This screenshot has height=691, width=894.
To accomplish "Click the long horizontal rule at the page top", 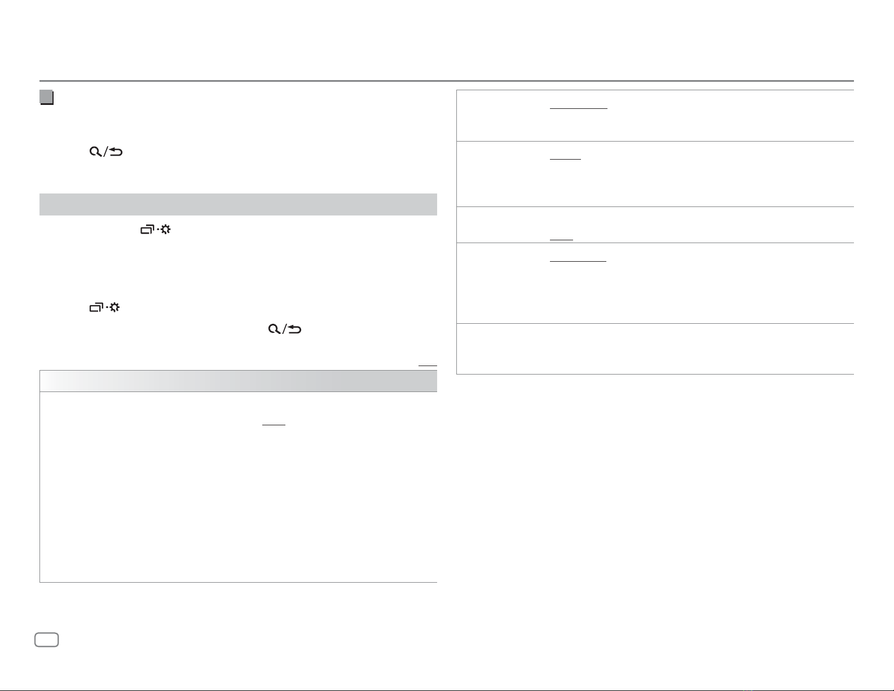I will tap(447, 81).
